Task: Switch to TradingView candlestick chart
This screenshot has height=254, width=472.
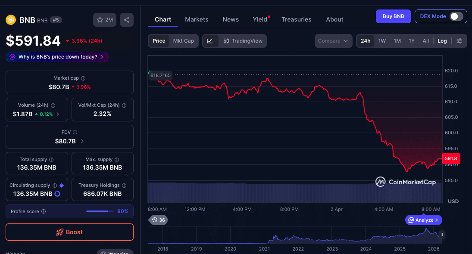Action: [243, 41]
